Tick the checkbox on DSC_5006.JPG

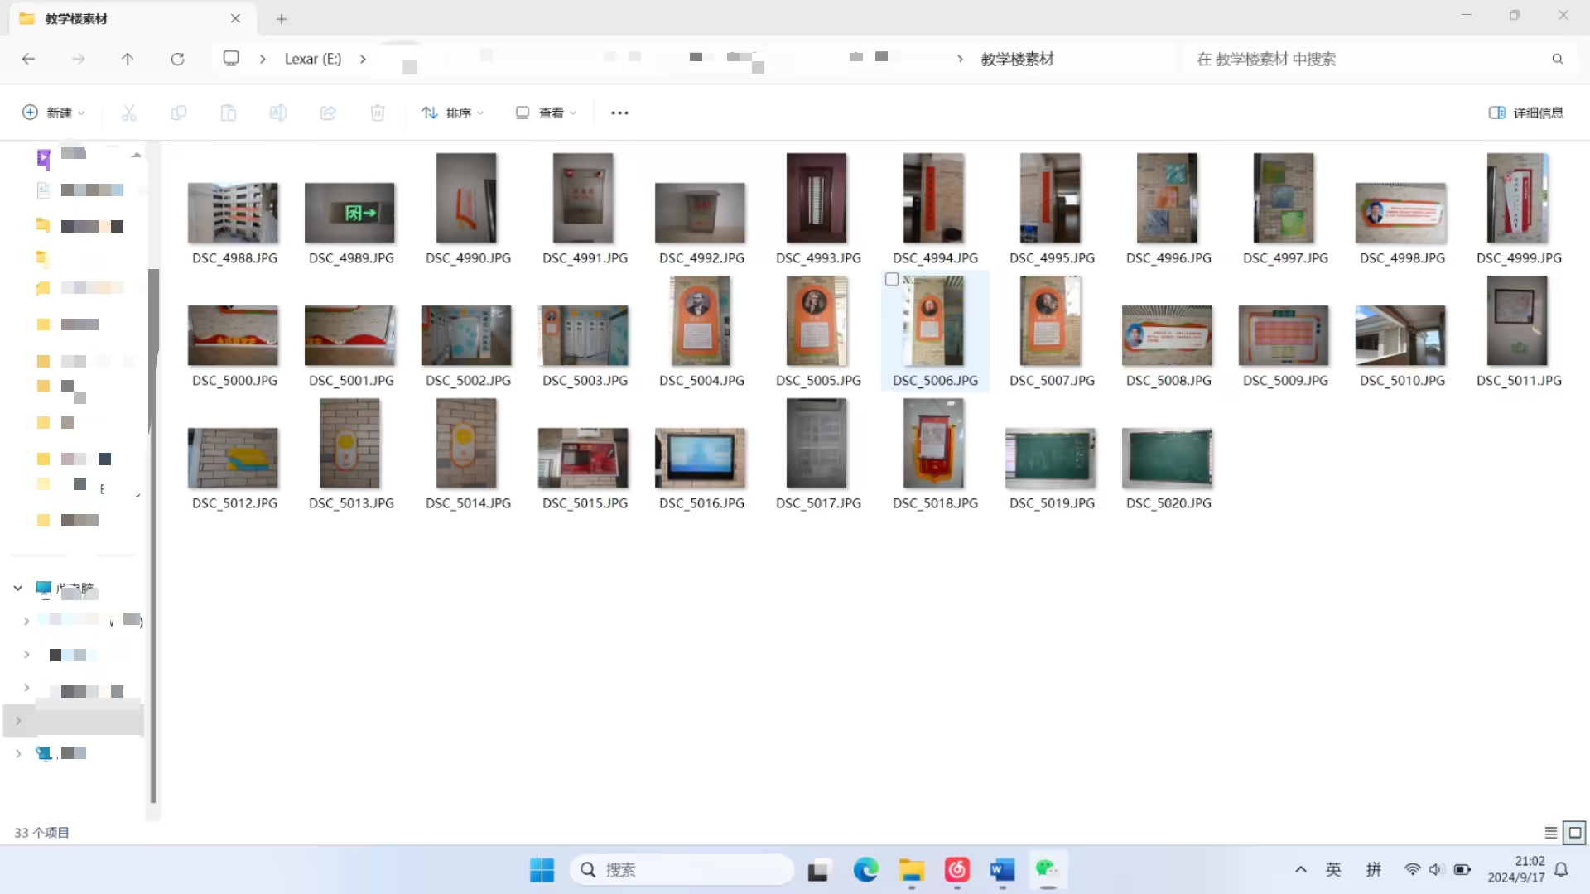coord(892,280)
